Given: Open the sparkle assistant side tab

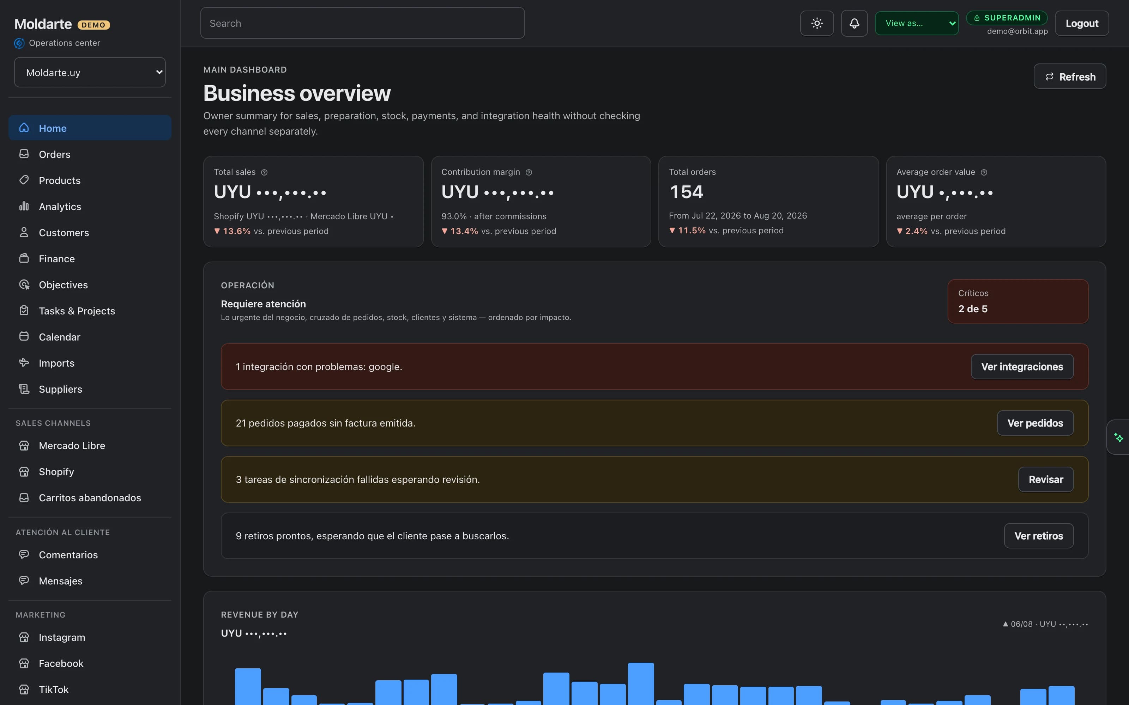Looking at the screenshot, I should click(1118, 437).
